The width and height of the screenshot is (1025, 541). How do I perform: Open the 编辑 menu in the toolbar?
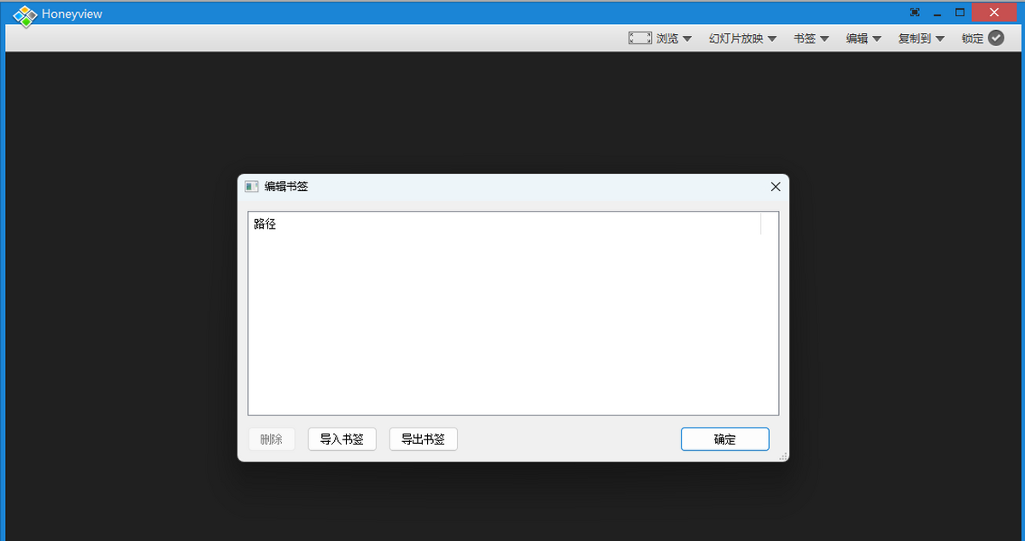pyautogui.click(x=863, y=38)
